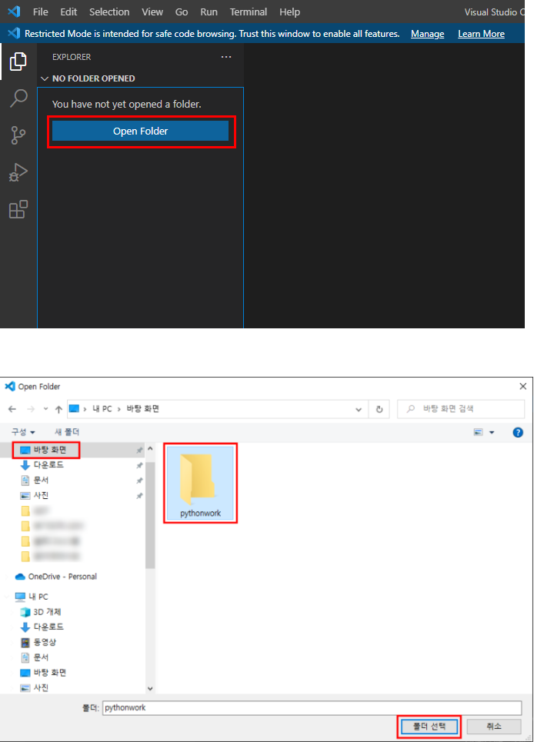This screenshot has width=534, height=742.
Task: Refresh the folder listing
Action: (379, 409)
